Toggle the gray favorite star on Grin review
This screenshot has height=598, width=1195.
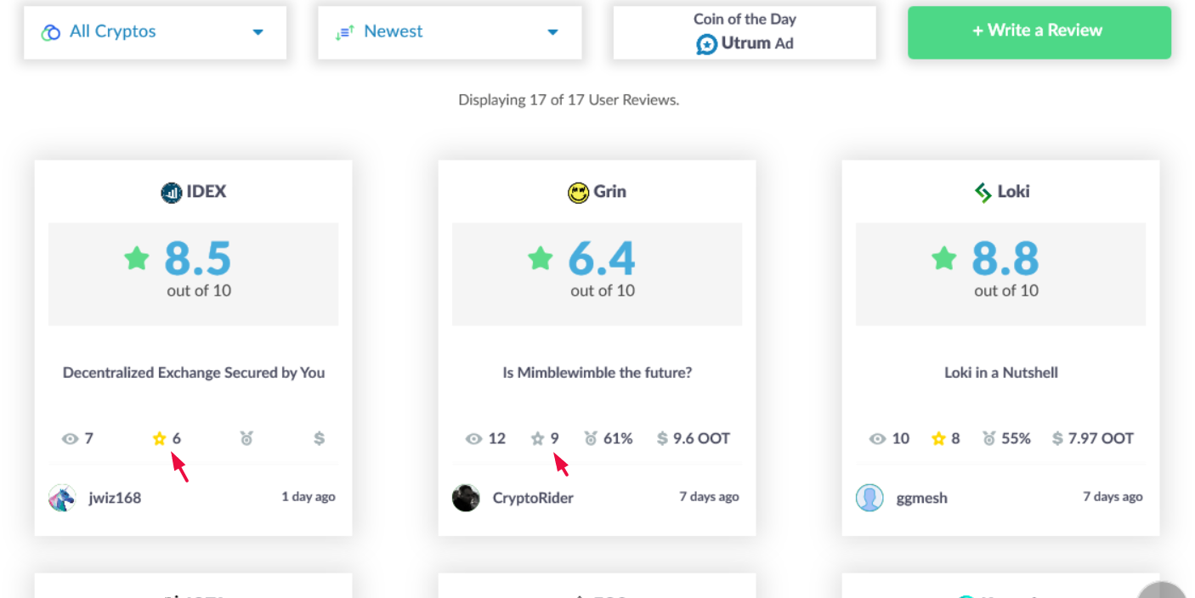click(537, 438)
